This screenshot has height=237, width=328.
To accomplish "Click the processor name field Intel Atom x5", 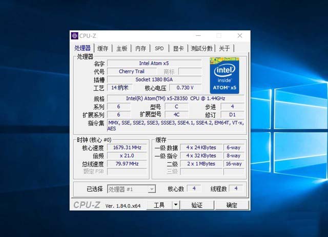I will (x=154, y=63).
